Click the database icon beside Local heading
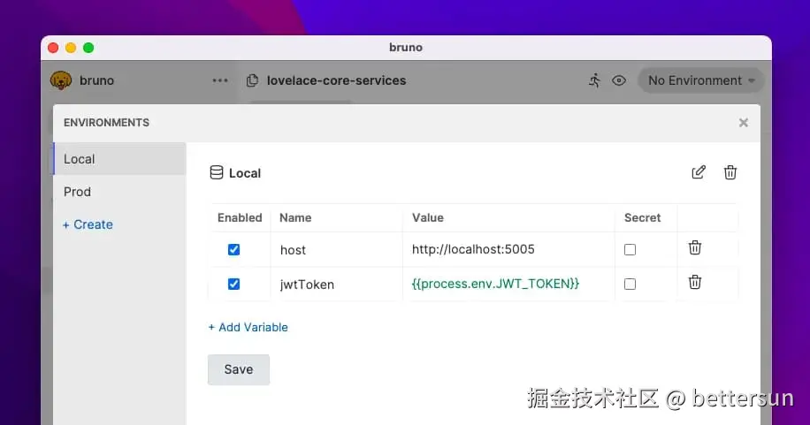The image size is (810, 425). [x=217, y=172]
